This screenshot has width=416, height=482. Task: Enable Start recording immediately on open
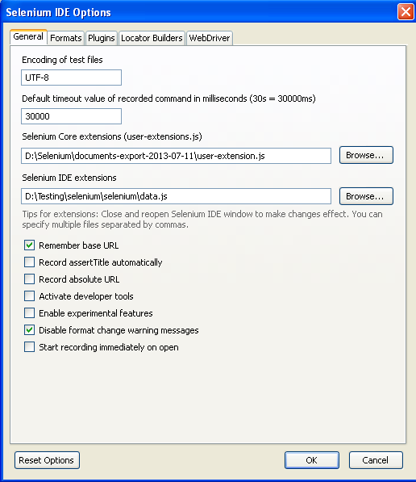click(x=30, y=347)
